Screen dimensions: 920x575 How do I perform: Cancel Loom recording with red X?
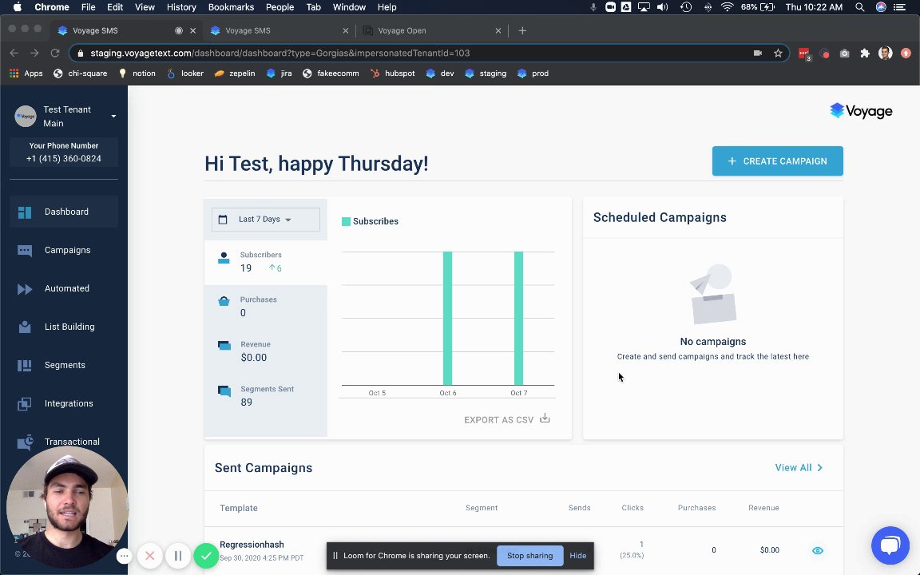pos(149,556)
